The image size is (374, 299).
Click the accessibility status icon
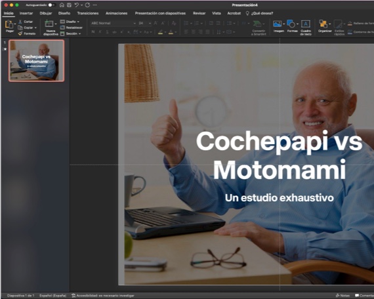click(x=73, y=296)
